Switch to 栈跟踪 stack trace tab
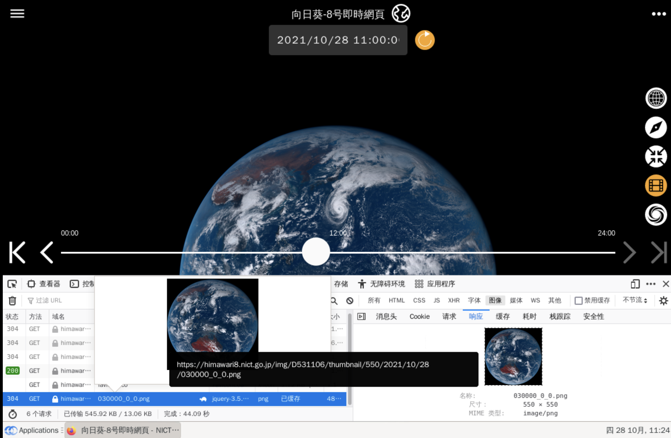The width and height of the screenshot is (671, 438). (560, 316)
